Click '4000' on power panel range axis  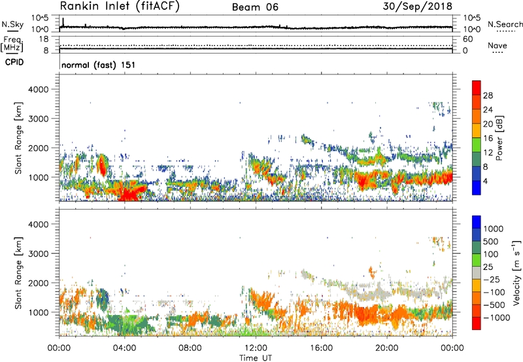pyautogui.click(x=39, y=90)
